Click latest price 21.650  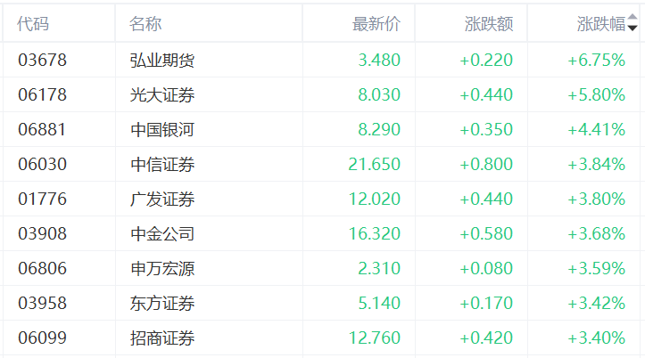pyautogui.click(x=375, y=164)
